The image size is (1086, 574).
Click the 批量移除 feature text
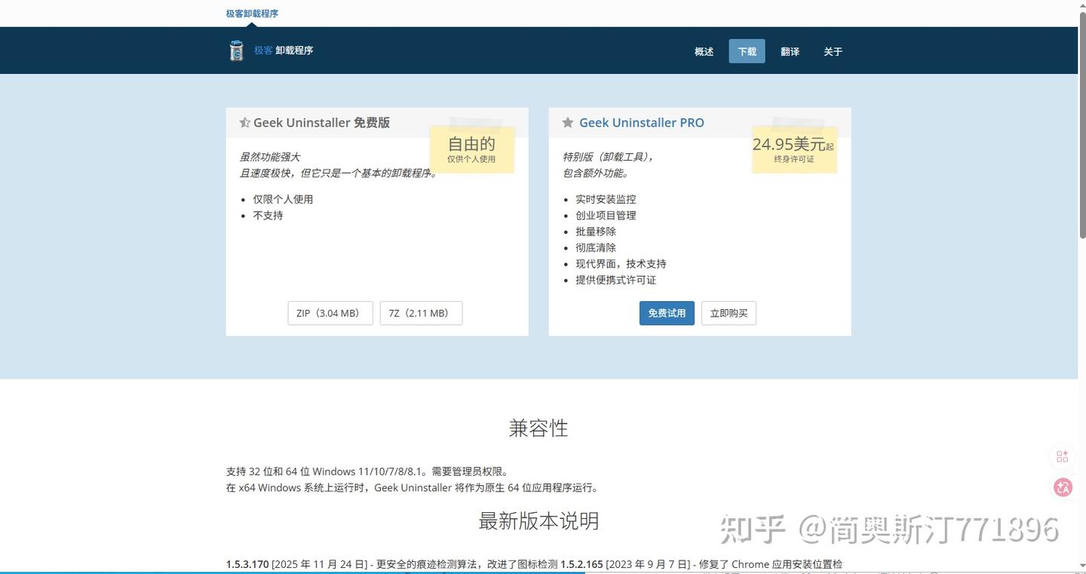(596, 232)
